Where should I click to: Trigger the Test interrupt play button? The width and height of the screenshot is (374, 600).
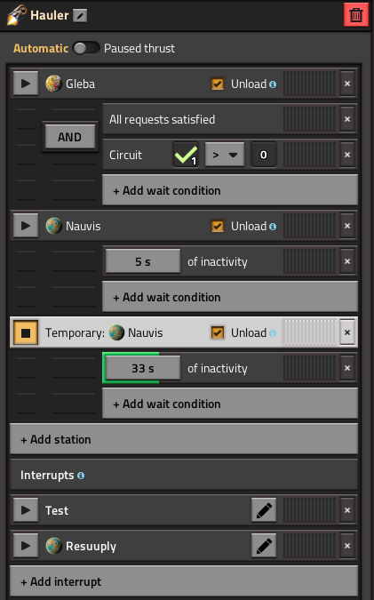26,510
